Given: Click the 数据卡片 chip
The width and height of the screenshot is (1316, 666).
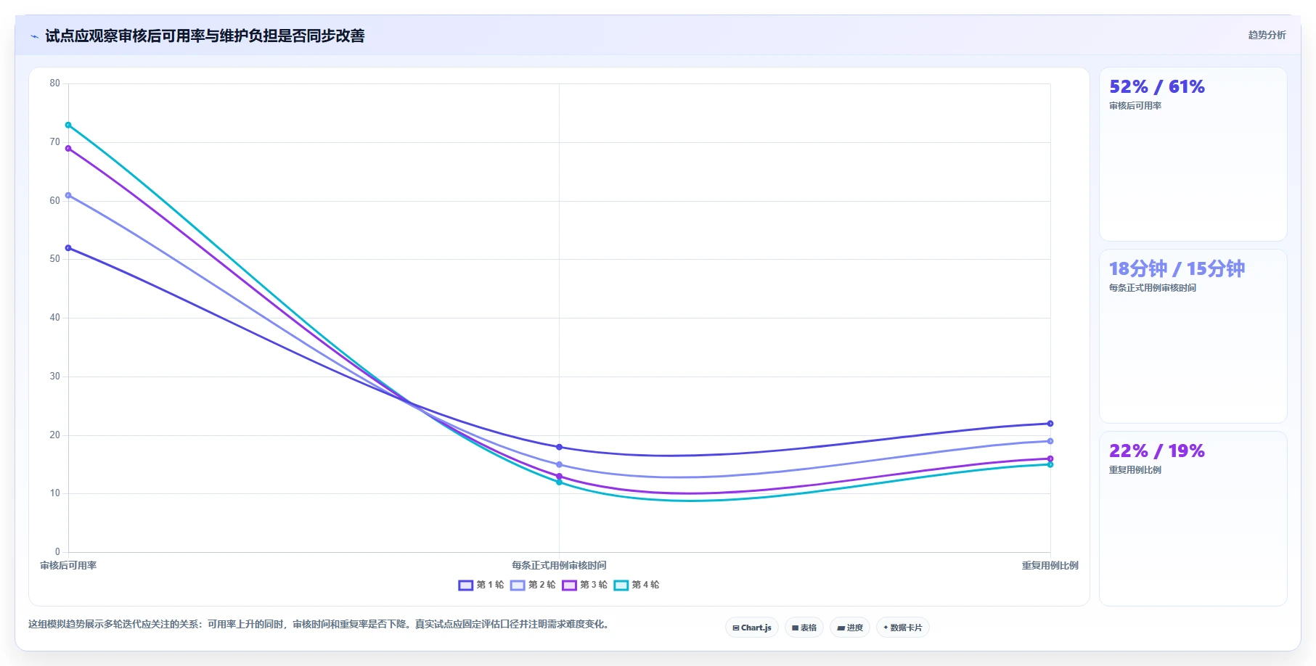Looking at the screenshot, I should pyautogui.click(x=903, y=628).
